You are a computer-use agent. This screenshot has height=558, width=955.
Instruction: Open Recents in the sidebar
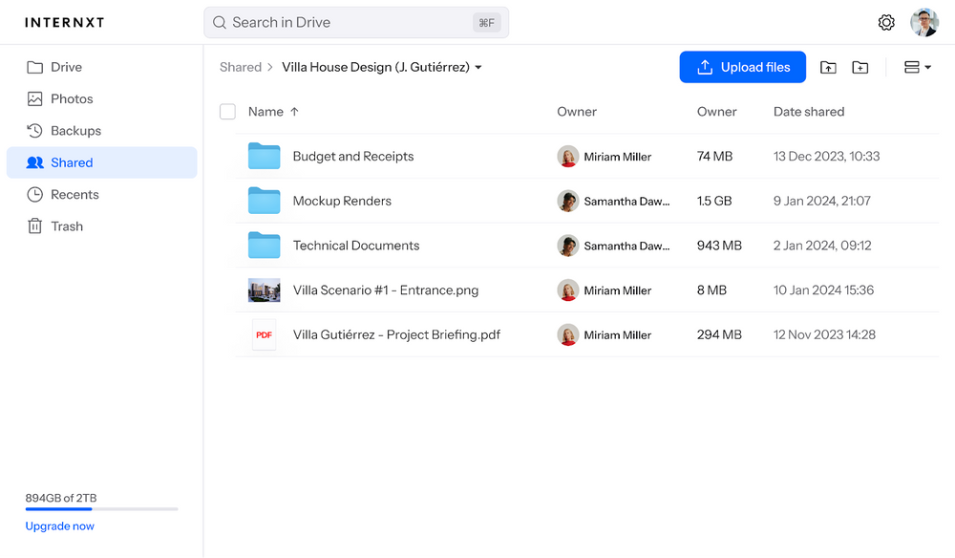click(102, 194)
